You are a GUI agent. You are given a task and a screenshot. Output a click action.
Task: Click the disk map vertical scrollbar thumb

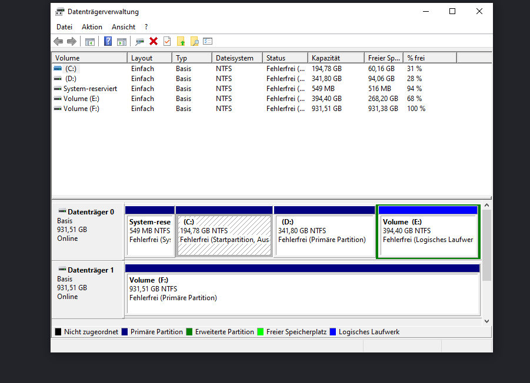486,246
